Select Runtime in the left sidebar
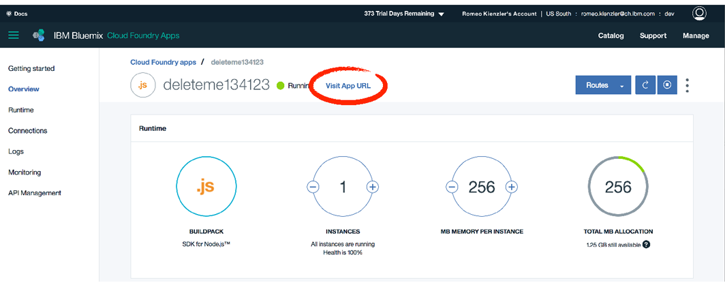725x287 pixels. click(x=21, y=110)
